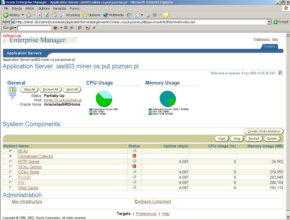Click the Stop All button
290x220 pixels.
29,89
